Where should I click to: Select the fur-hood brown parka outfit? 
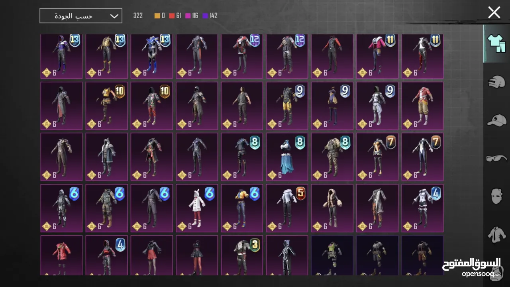[x=332, y=208]
